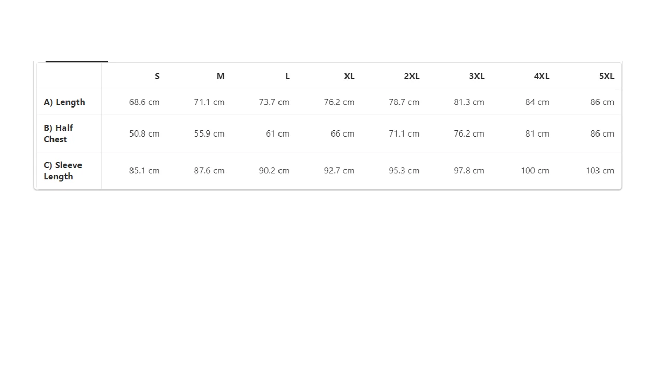Viewport: 665px width, 374px height.
Task: Select the B) Half Chest row label
Action: click(58, 133)
